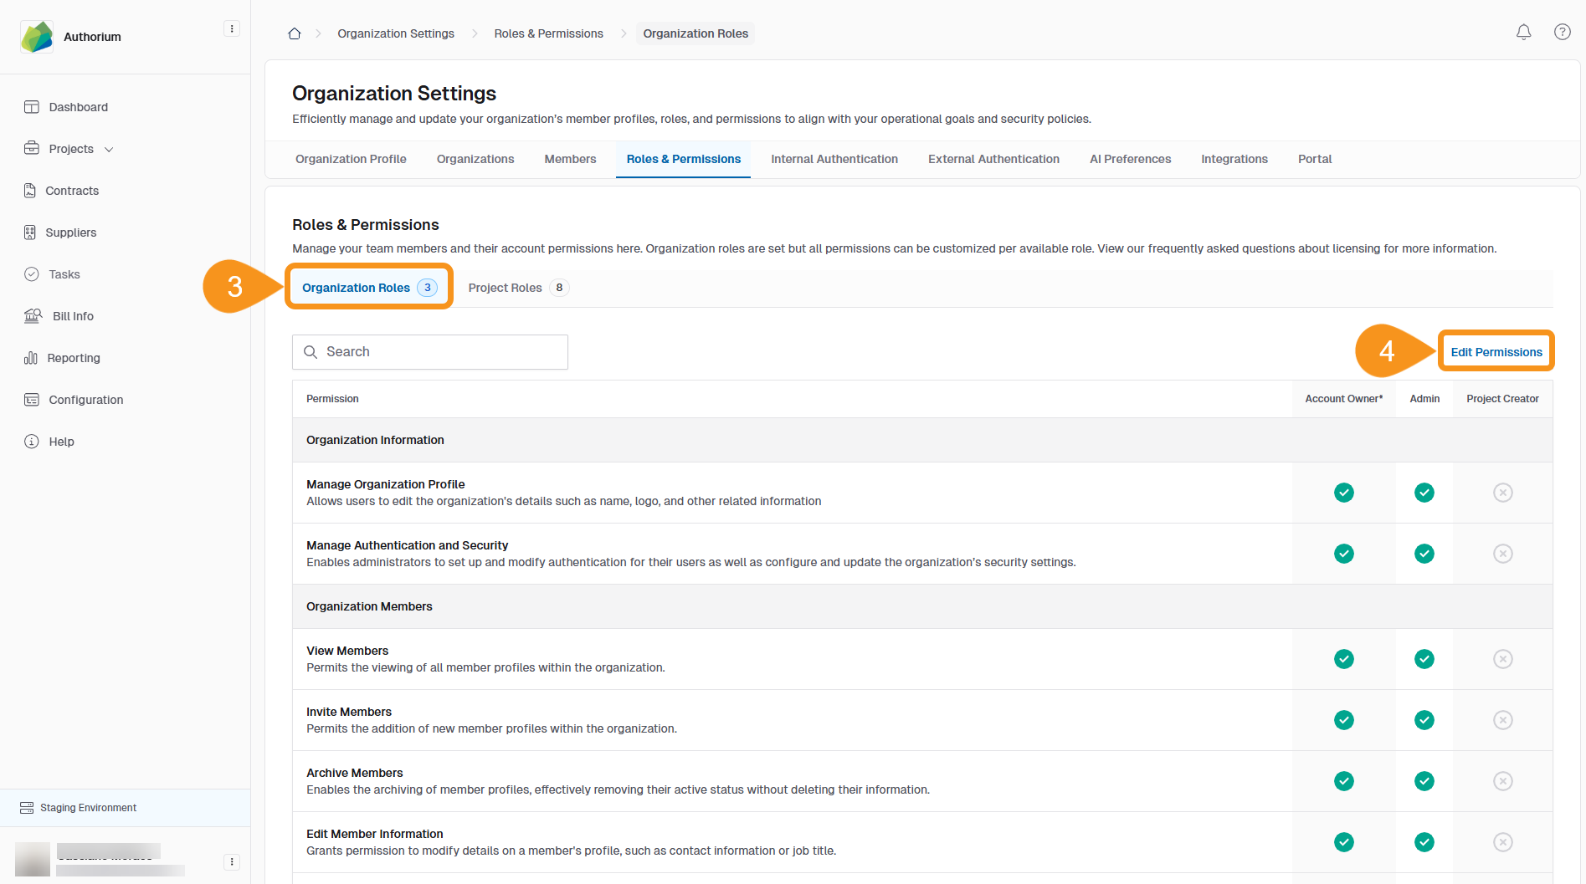Open the notifications bell icon
The image size is (1586, 884).
pos(1523,33)
